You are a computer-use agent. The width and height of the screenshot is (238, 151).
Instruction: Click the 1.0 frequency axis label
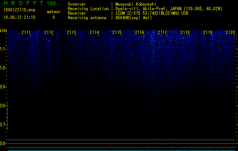(x=3, y=68)
